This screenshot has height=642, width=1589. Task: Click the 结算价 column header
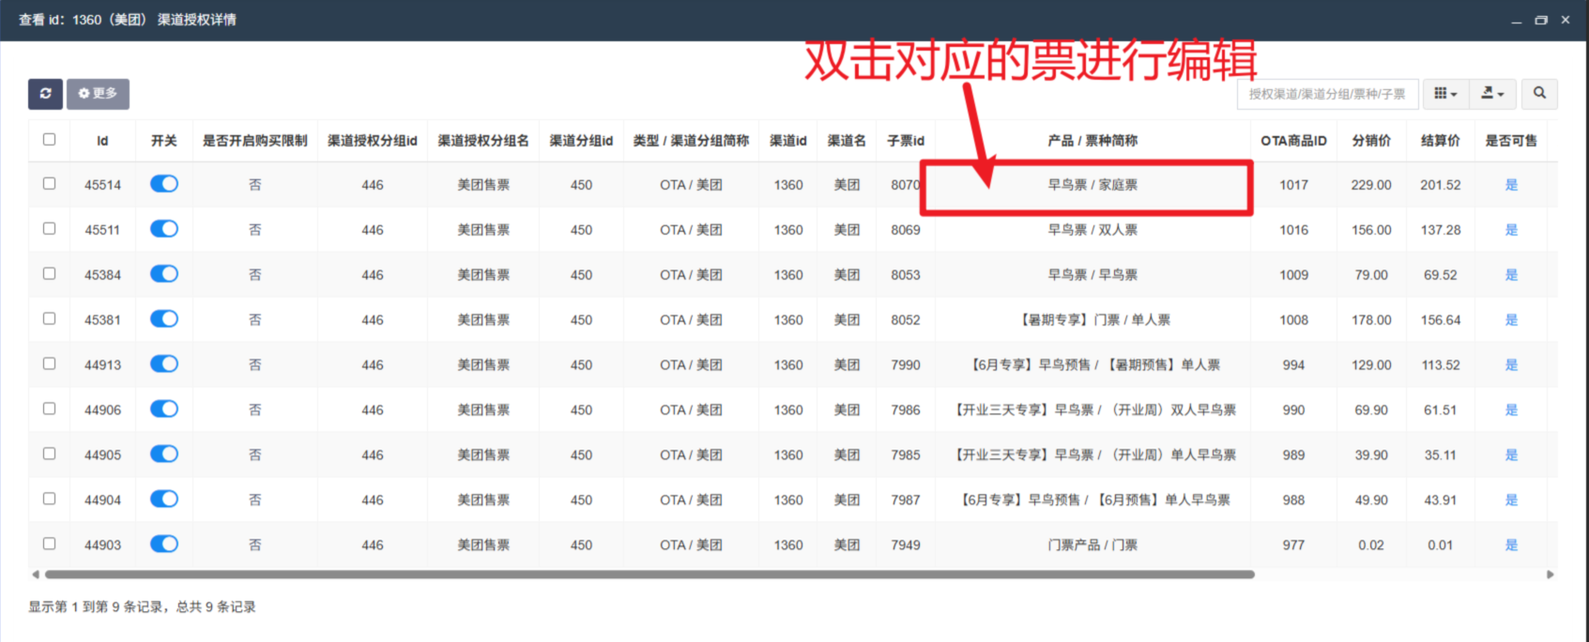(1441, 141)
